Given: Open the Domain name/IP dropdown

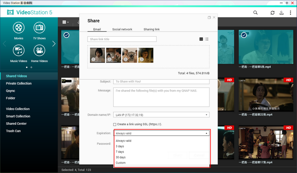Looking at the screenshot, I should (x=161, y=115).
